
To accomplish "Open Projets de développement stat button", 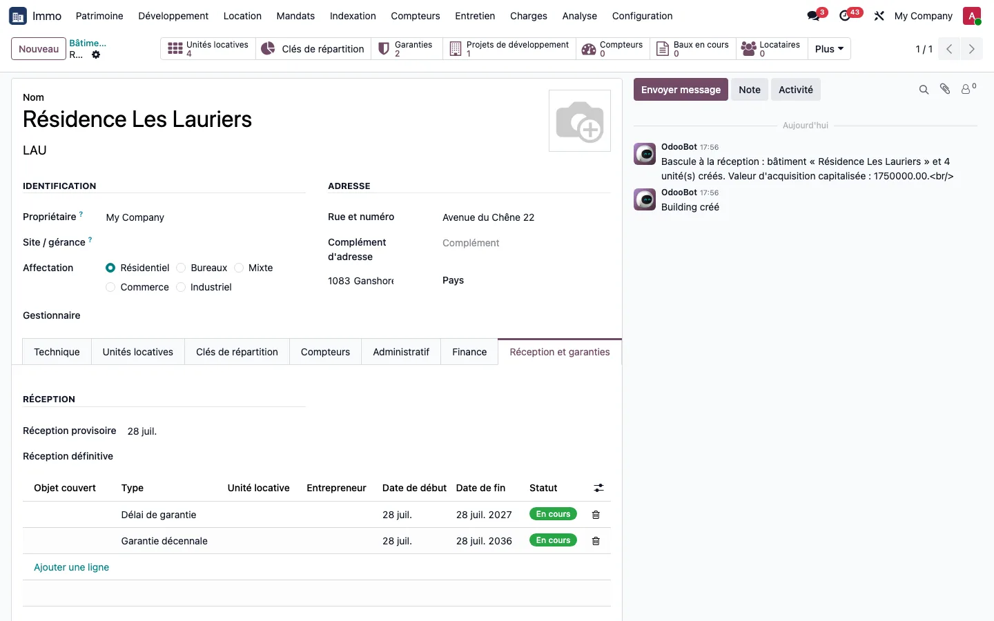I will [x=509, y=49].
